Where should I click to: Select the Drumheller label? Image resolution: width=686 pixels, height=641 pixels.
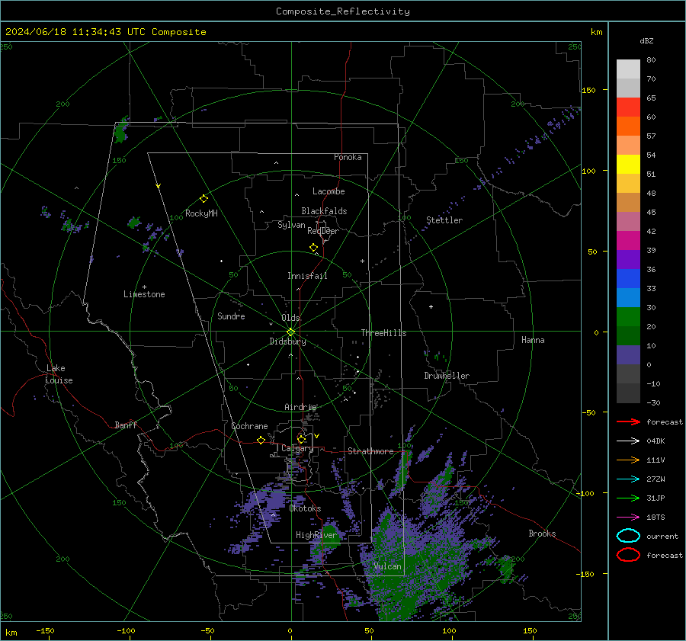(x=447, y=376)
